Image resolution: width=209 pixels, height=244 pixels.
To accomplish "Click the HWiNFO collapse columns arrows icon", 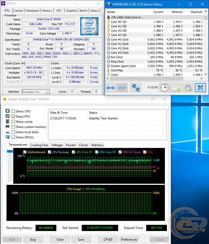I will (x=122, y=88).
